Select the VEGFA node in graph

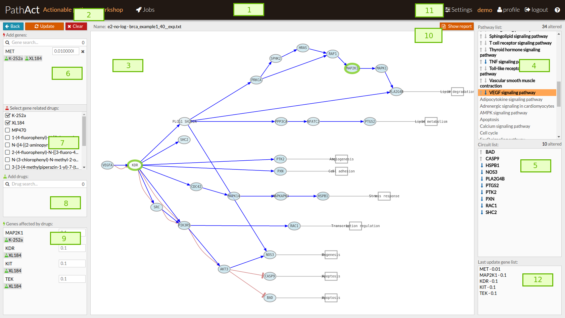tap(107, 165)
